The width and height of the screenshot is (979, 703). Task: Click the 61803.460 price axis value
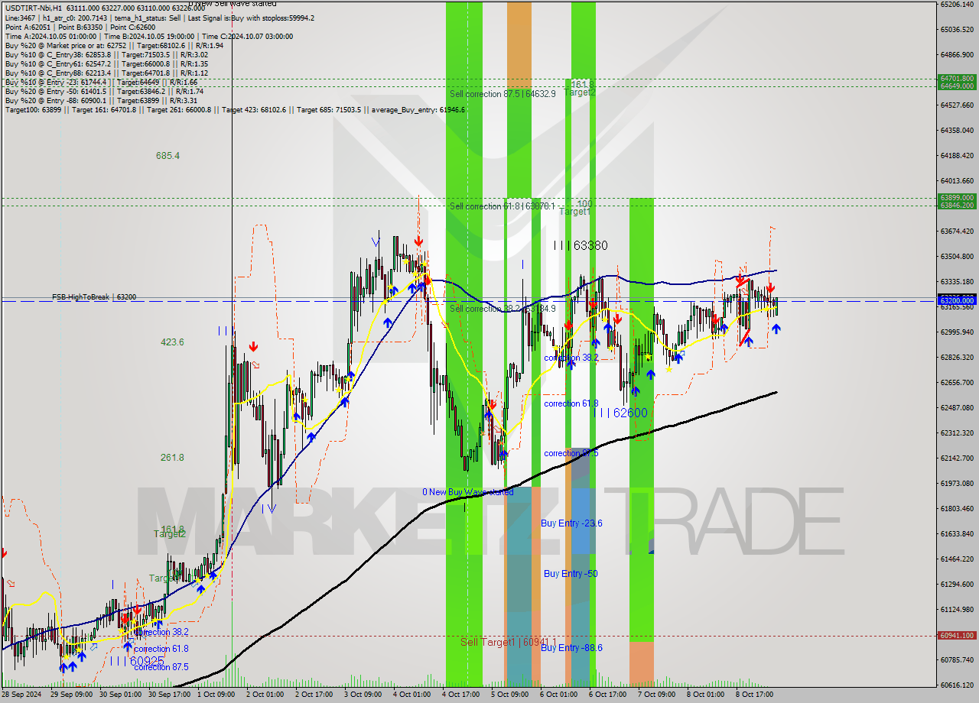(x=957, y=508)
